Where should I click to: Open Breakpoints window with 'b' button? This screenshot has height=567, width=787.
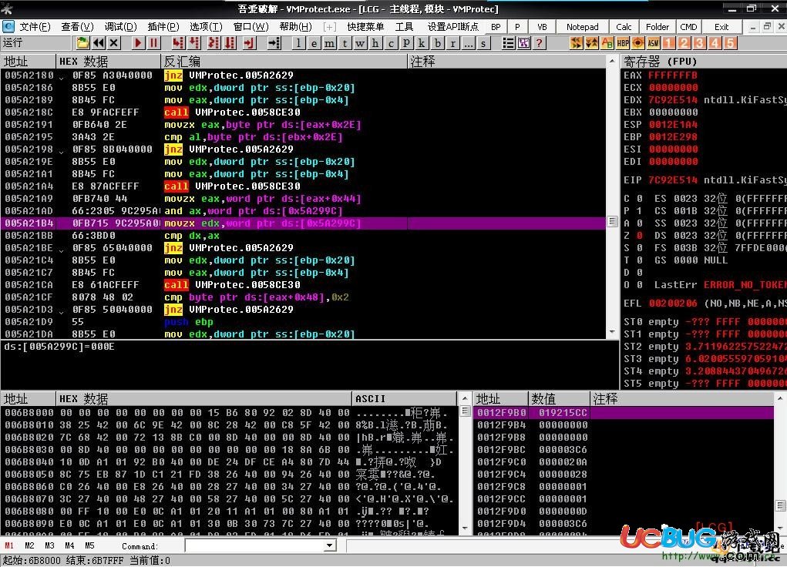438,43
